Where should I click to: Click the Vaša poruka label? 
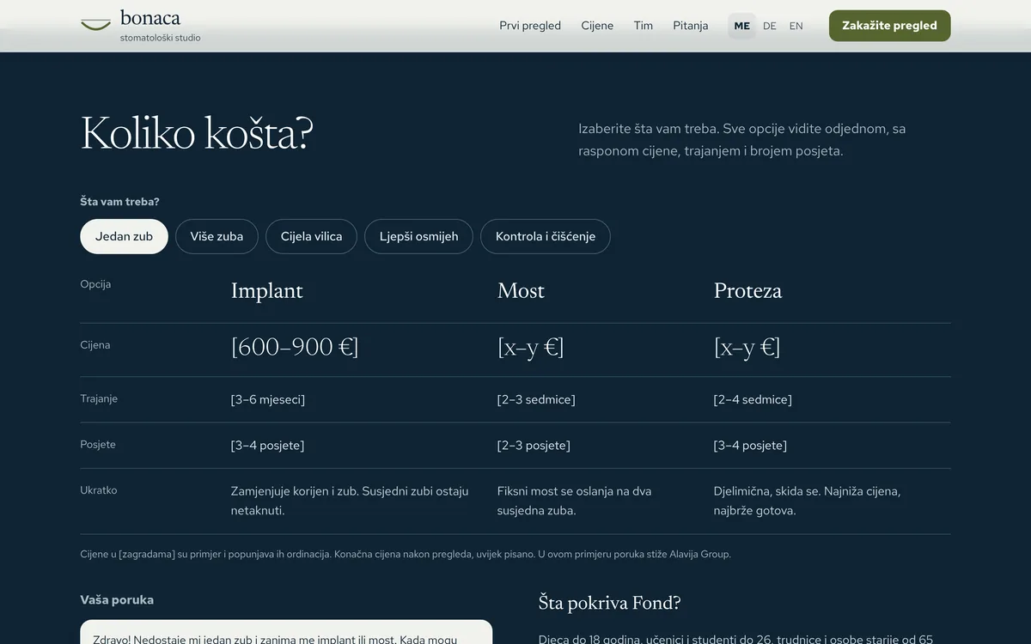click(x=117, y=600)
